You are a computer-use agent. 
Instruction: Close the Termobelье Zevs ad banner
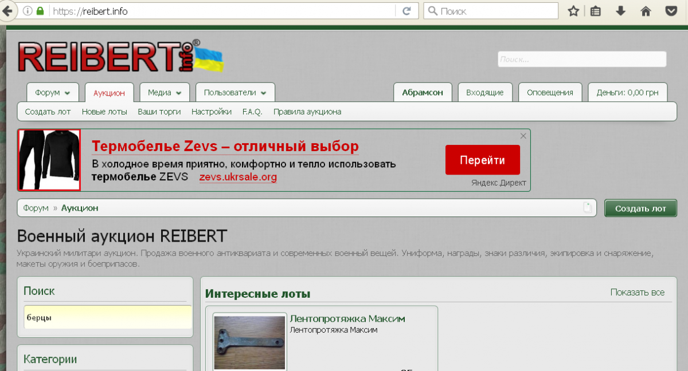[x=523, y=136]
